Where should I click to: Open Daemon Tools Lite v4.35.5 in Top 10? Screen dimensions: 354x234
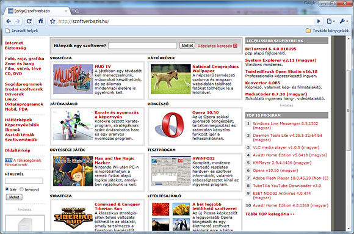(x=287, y=137)
